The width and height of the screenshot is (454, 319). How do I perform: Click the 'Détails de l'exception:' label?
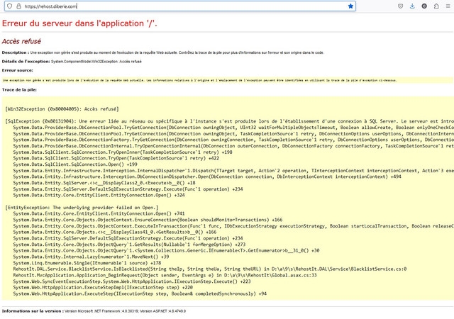[x=26, y=62]
